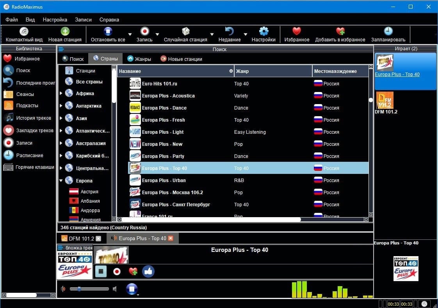Sort by the Название column header
438x308 pixels.
pyautogui.click(x=175, y=71)
